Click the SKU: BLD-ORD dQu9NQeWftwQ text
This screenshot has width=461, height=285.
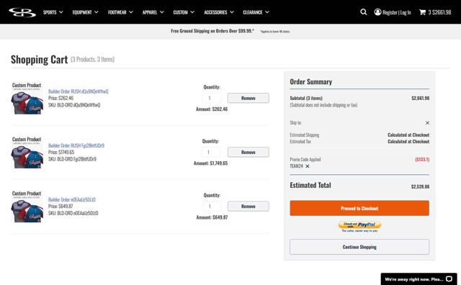click(74, 105)
